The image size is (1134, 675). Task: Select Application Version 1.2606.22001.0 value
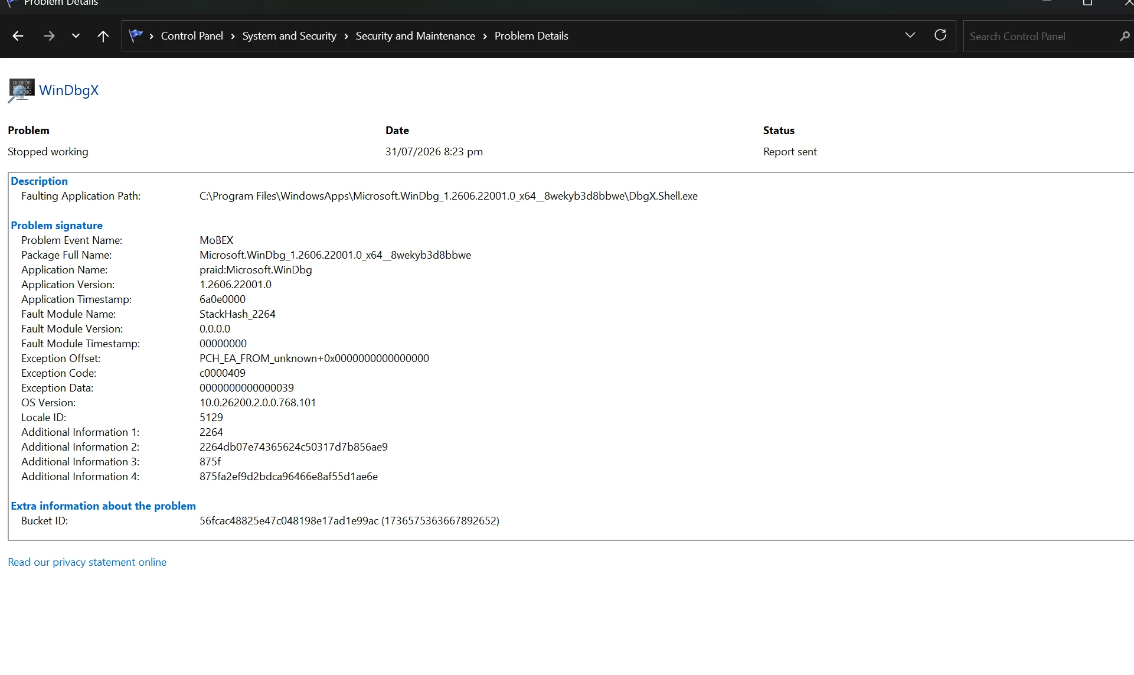coord(235,285)
